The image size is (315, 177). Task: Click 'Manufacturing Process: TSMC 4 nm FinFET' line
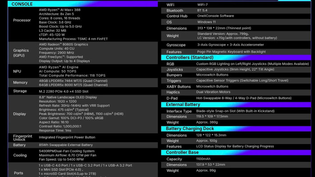coord(73,39)
